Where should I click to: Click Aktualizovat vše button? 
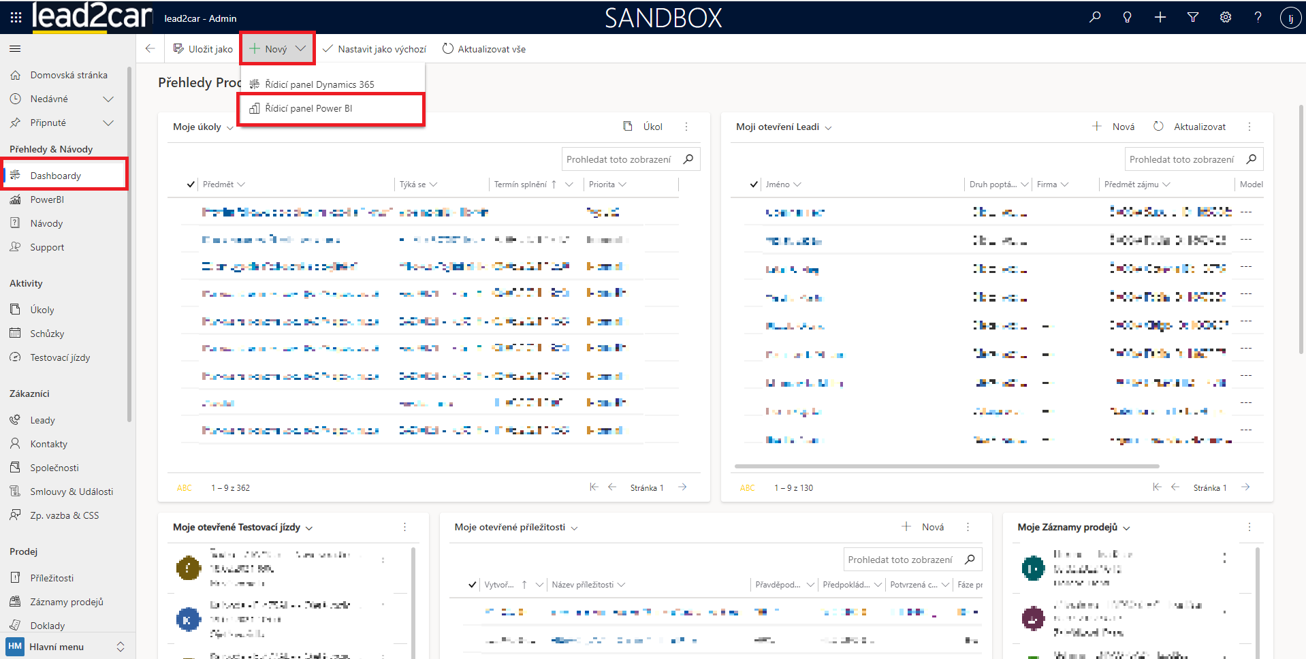click(x=484, y=49)
